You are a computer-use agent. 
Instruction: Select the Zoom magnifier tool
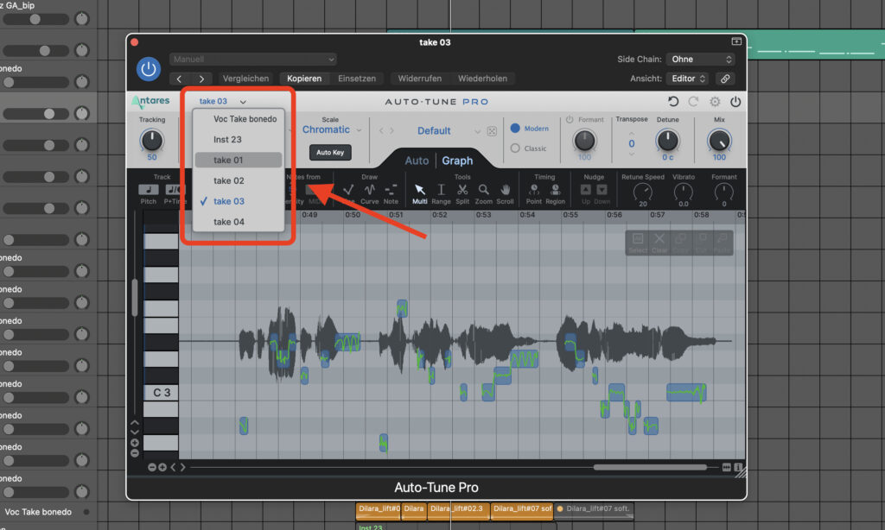[484, 190]
